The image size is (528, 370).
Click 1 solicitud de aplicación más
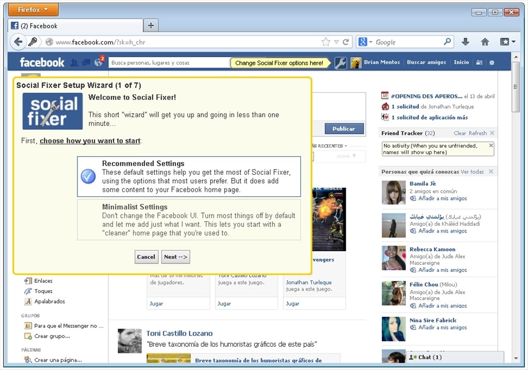429,117
